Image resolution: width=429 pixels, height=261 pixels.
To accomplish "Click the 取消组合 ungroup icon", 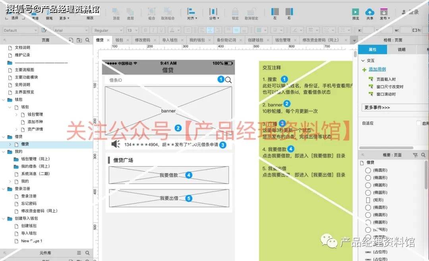I will [168, 12].
